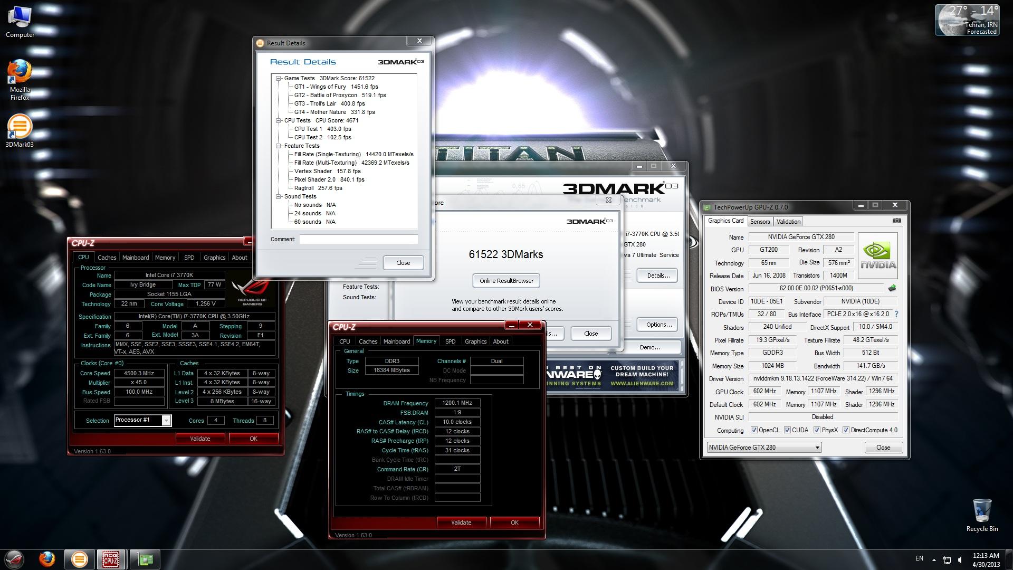Click the Close button in the 3DMark score dialog

(x=591, y=334)
